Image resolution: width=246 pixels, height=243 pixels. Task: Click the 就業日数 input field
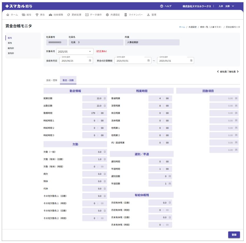click(x=94, y=98)
